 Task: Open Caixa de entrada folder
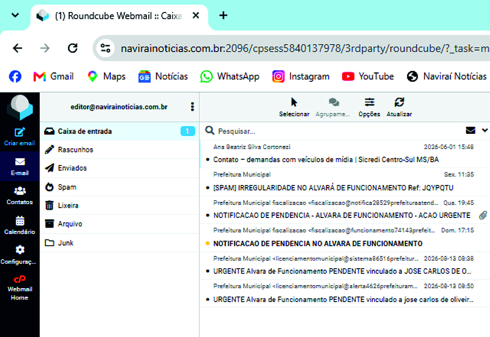[x=119, y=131]
